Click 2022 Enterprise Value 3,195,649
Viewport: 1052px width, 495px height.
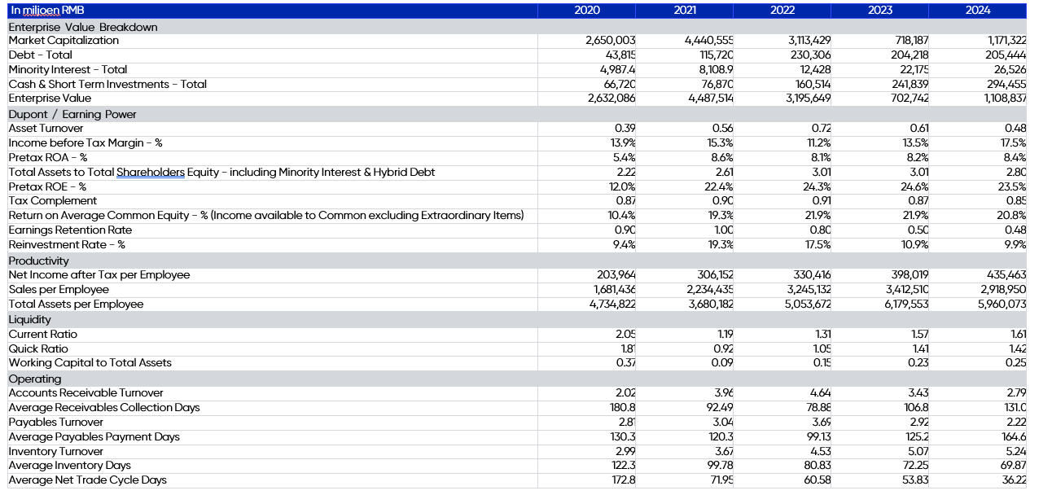pyautogui.click(x=808, y=99)
